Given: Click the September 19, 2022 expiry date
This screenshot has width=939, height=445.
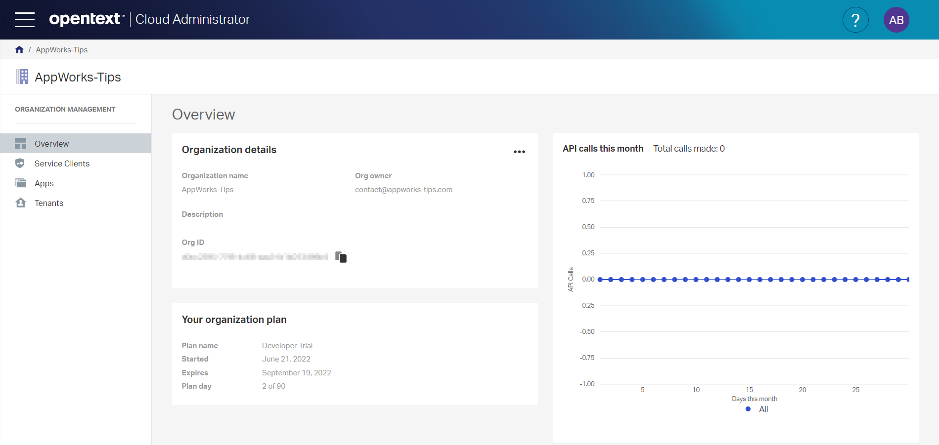Looking at the screenshot, I should [297, 373].
